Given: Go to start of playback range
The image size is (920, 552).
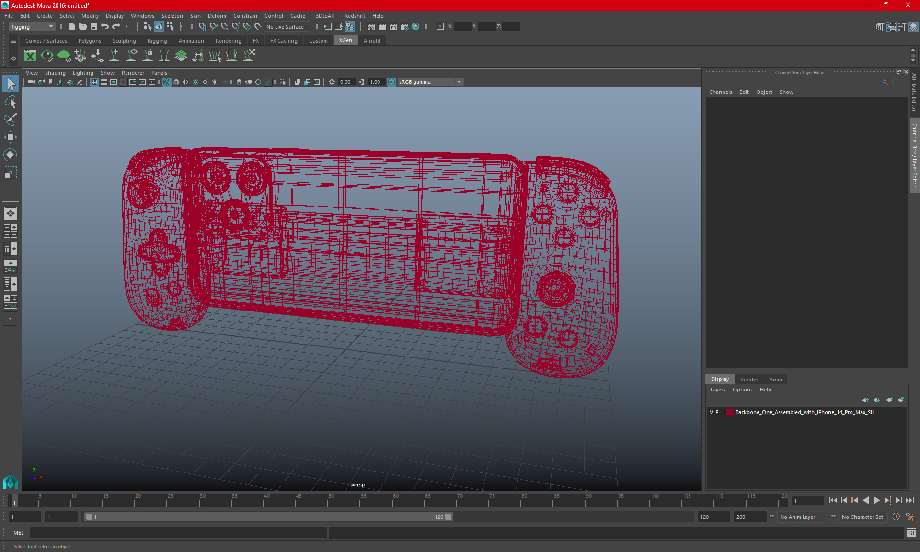Looking at the screenshot, I should (832, 500).
